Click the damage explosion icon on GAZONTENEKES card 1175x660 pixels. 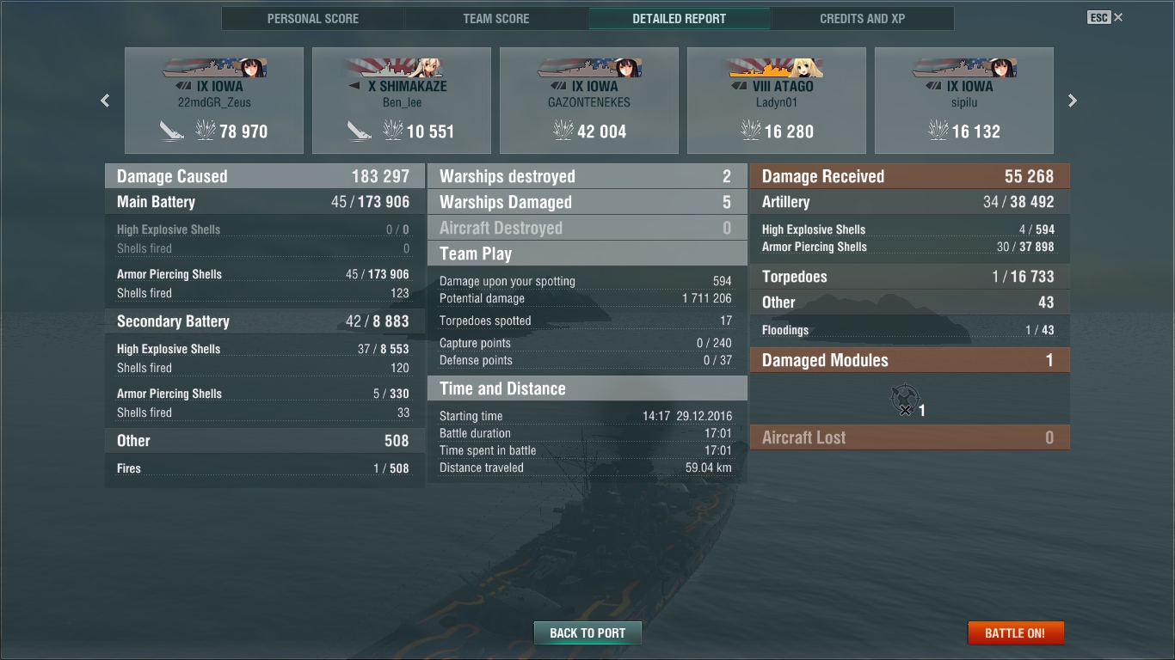(563, 131)
